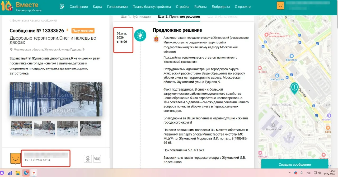338x177 pixels.
Task: Open the second small photo thumbnail
Action: point(44,128)
